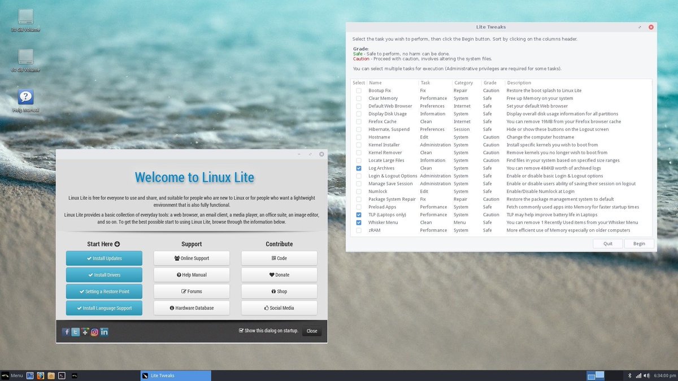678x381 pixels.
Task: Open Online Support
Action: [192, 259]
